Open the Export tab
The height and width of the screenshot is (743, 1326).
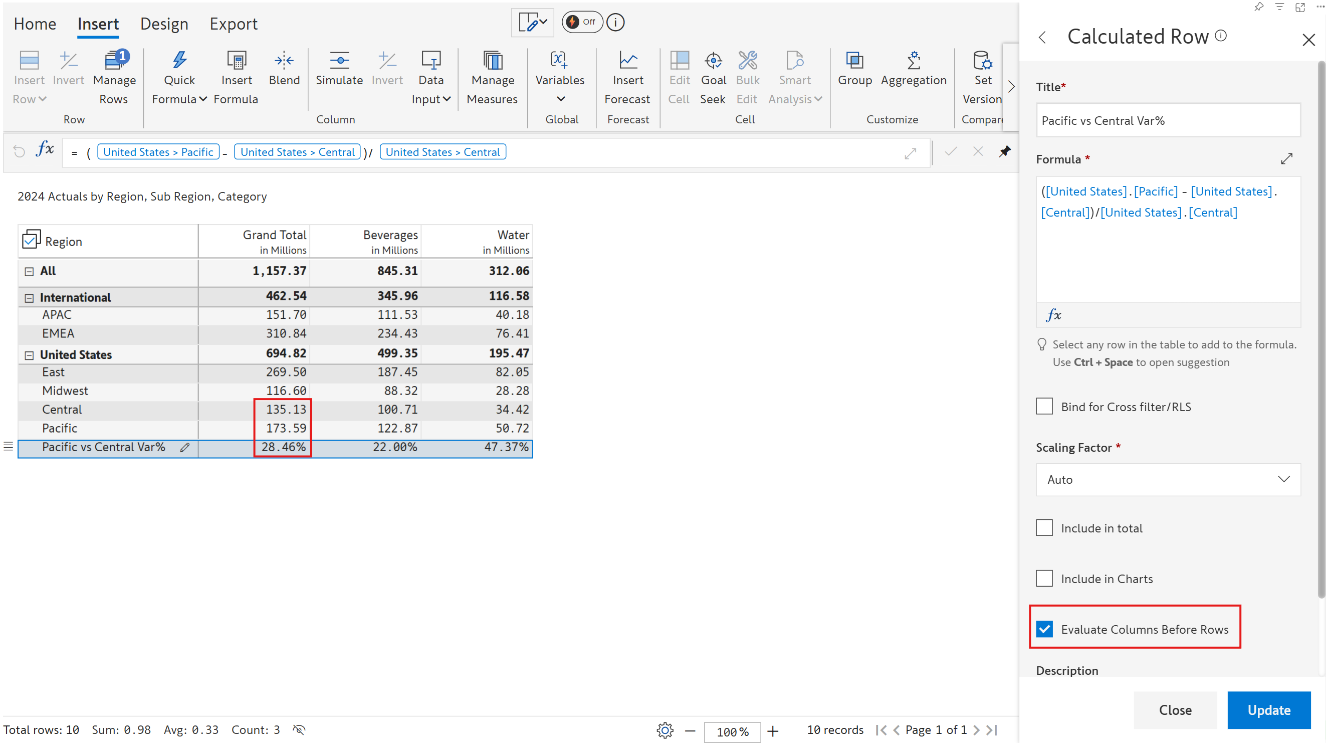point(233,24)
